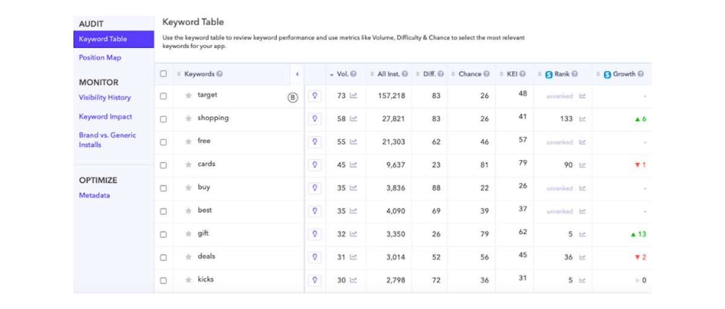Click help icon next to Keywords header
The height and width of the screenshot is (309, 725).
click(x=219, y=74)
